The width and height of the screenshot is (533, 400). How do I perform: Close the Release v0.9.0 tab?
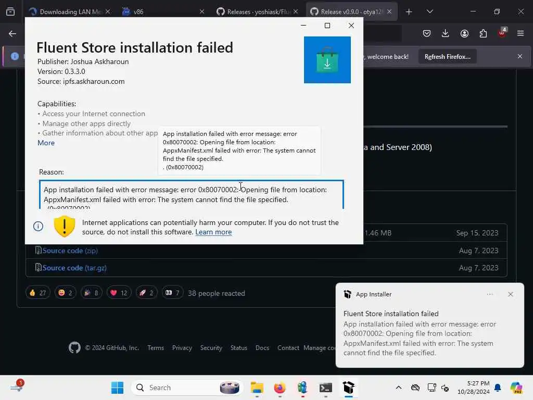pyautogui.click(x=389, y=11)
